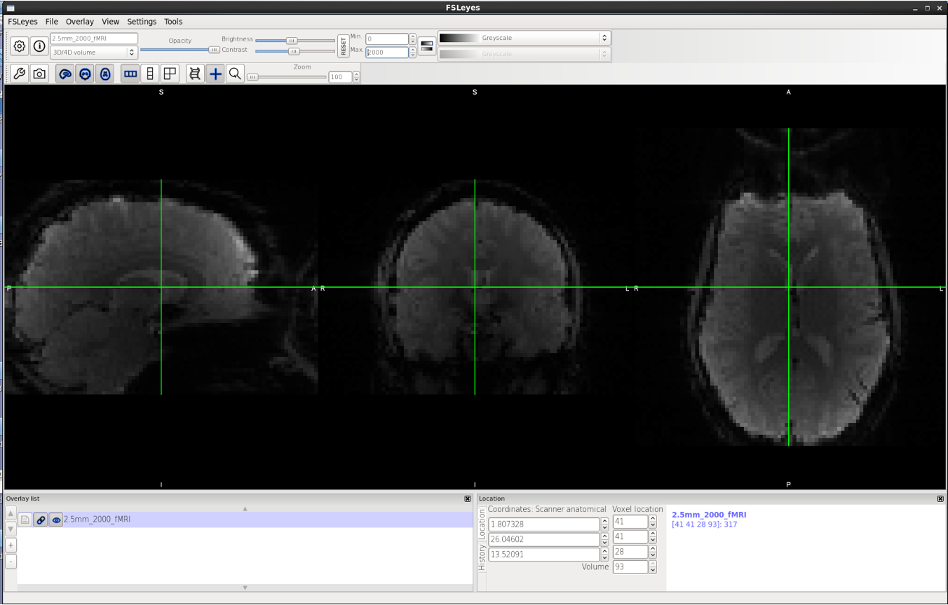
Task: Reset zoom with magnifier icon
Action: 235,74
